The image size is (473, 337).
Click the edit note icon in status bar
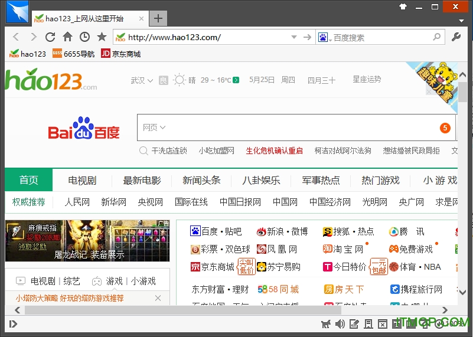tap(354, 324)
